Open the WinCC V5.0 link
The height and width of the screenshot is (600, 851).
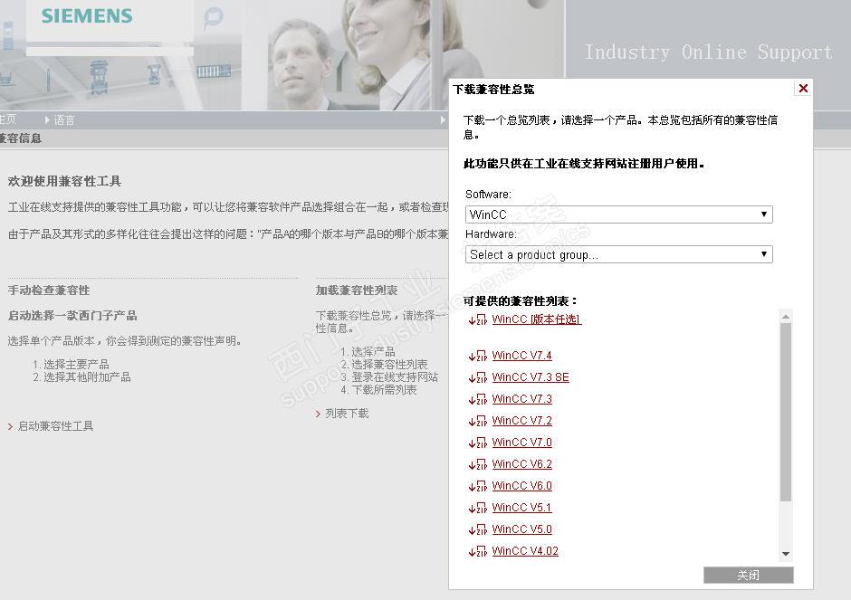click(x=521, y=529)
